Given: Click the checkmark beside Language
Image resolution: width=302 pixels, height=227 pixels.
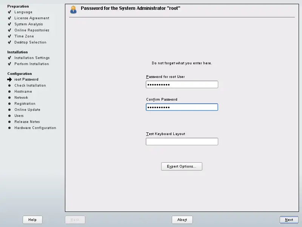Looking at the screenshot, I should pos(9,12).
